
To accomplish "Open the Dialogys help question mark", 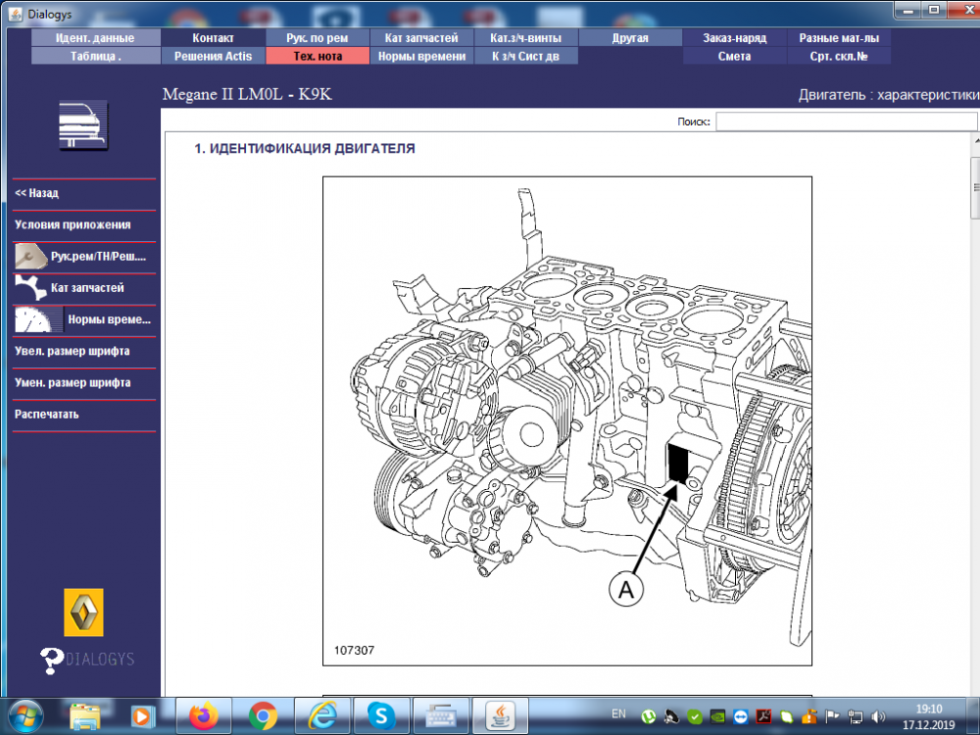I will pyautogui.click(x=51, y=661).
